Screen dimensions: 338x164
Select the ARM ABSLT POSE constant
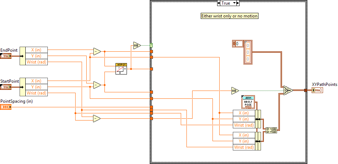[x=248, y=102]
